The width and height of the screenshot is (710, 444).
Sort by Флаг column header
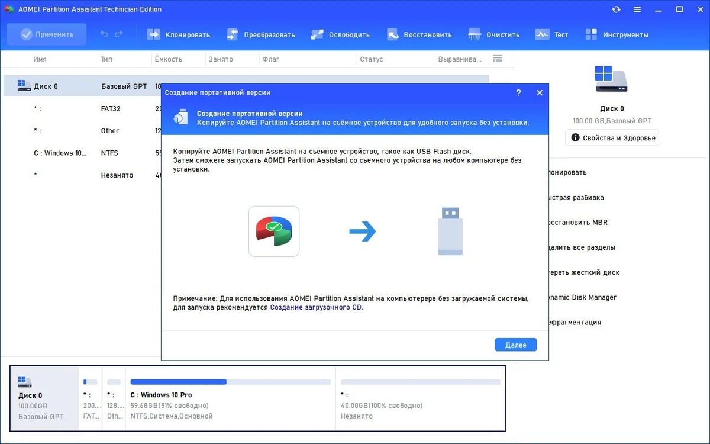[271, 59]
